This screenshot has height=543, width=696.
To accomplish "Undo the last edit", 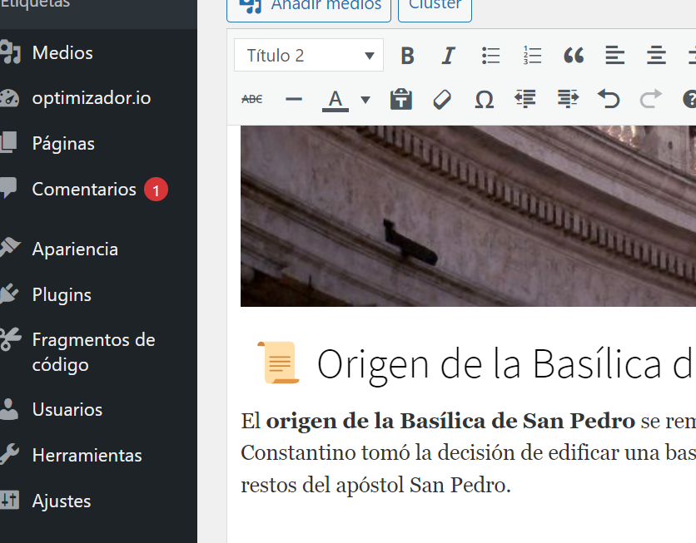I will (609, 99).
